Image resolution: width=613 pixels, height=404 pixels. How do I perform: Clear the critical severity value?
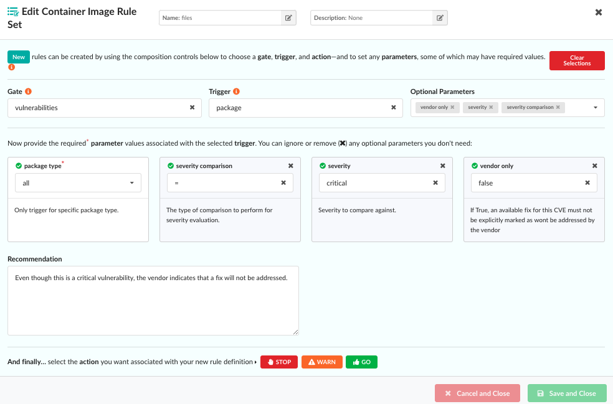[x=435, y=183]
